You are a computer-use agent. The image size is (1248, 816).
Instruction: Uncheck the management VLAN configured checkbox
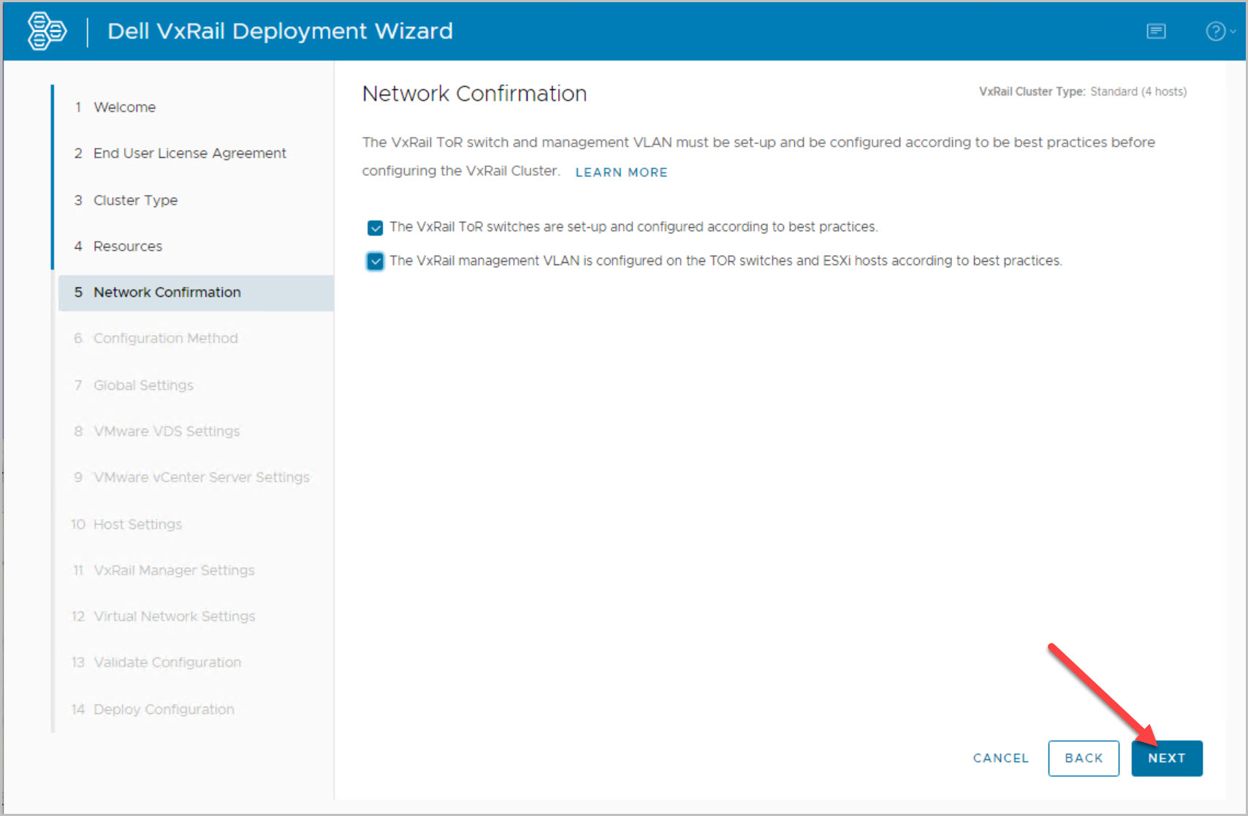tap(376, 261)
